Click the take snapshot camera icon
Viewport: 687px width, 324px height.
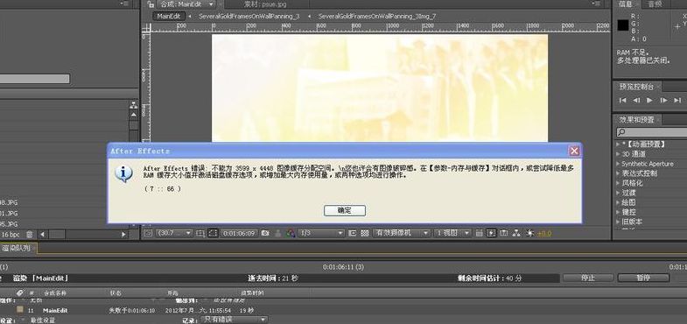tap(264, 233)
